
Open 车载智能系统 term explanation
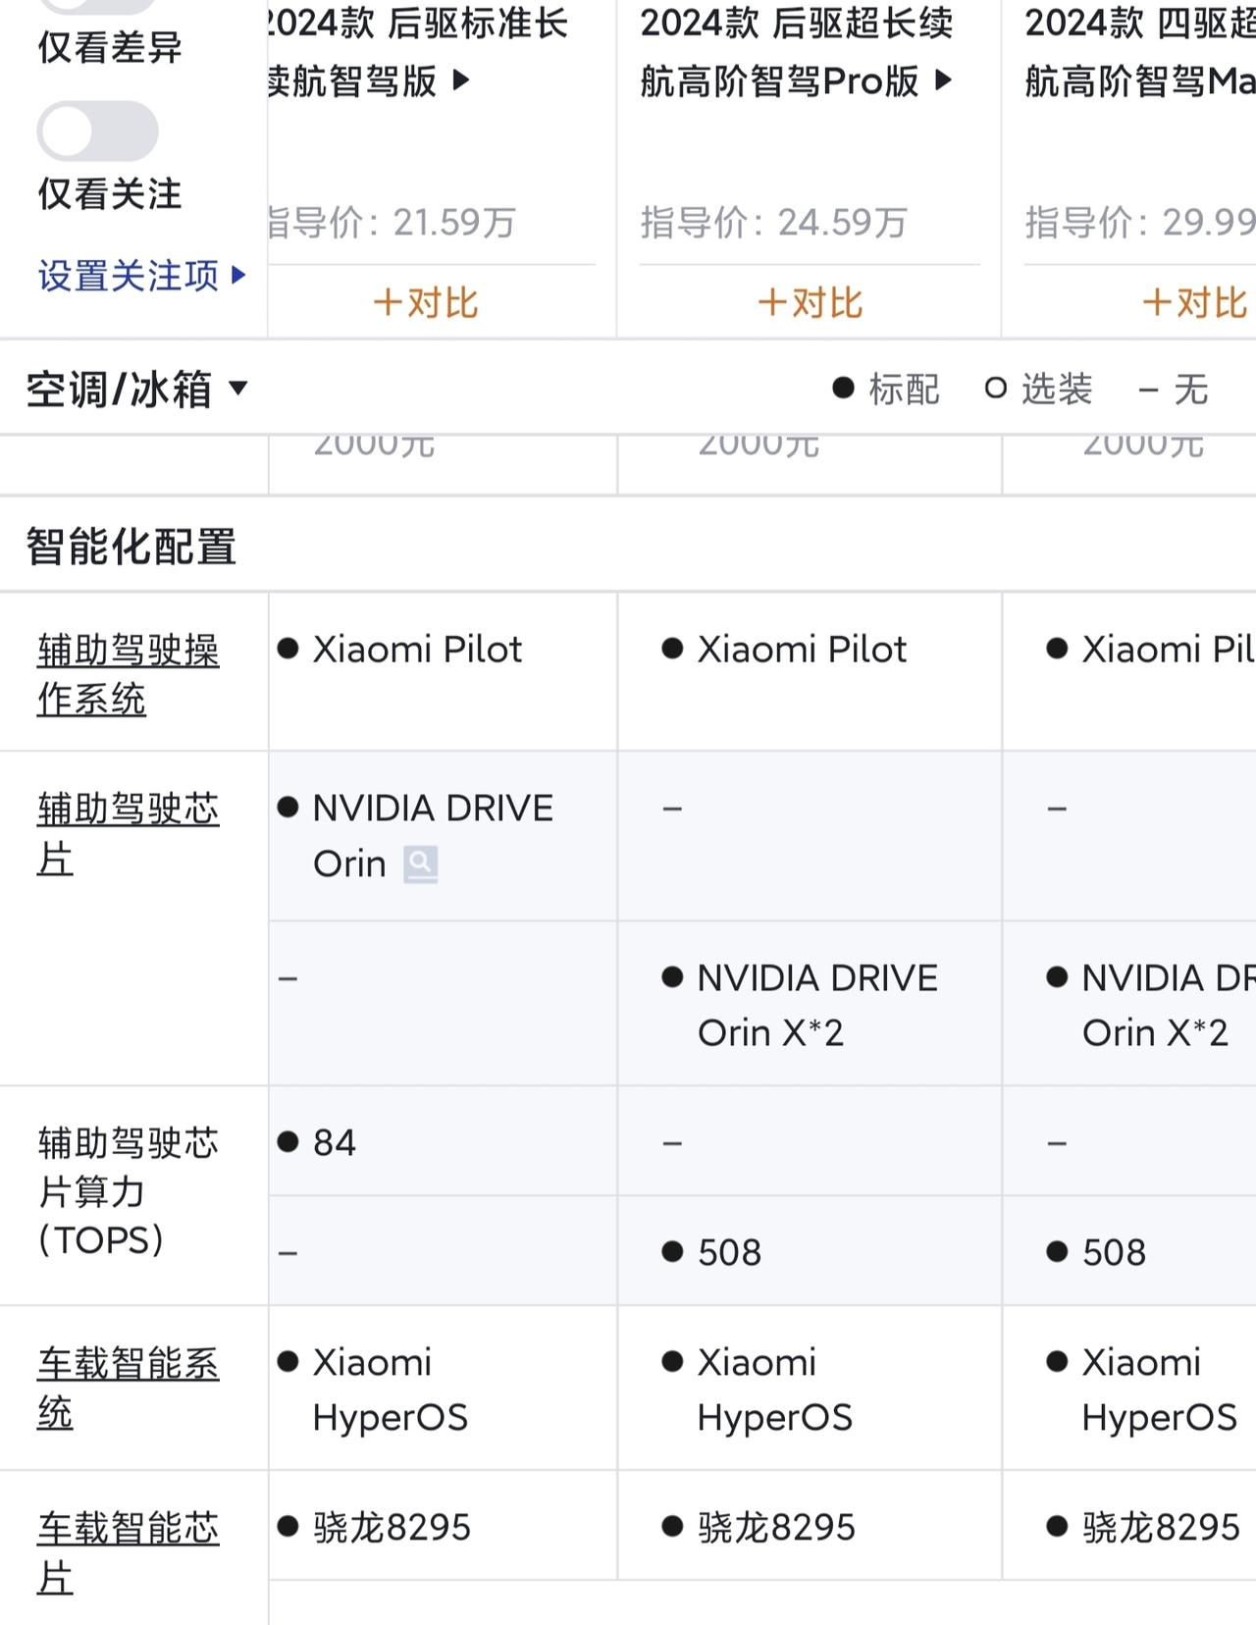tap(129, 1389)
